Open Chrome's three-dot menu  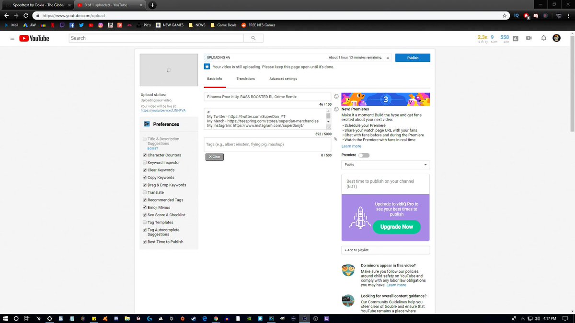[569, 15]
